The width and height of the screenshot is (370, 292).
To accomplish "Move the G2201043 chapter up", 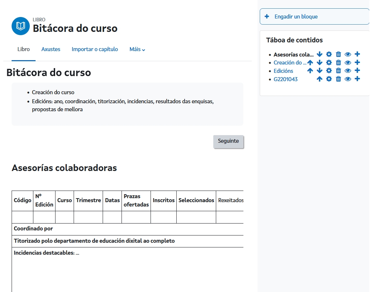I will pos(320,79).
